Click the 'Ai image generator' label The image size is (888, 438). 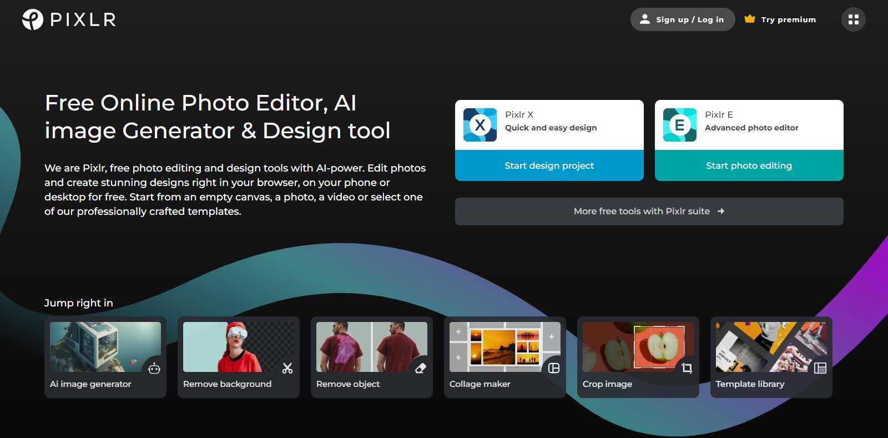pos(90,384)
